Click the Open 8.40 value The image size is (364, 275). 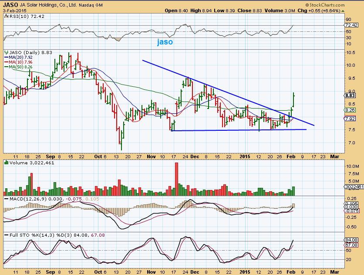[176, 11]
